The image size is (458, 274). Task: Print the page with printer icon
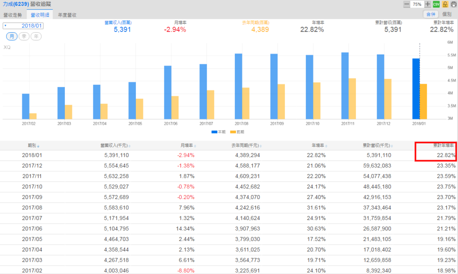454,4
